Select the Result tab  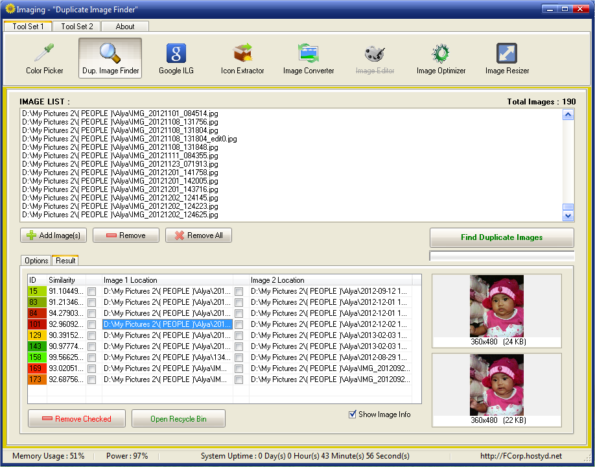click(x=65, y=261)
